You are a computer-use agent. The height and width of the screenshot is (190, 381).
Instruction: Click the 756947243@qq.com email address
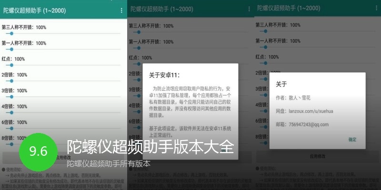pyautogui.click(x=309, y=124)
